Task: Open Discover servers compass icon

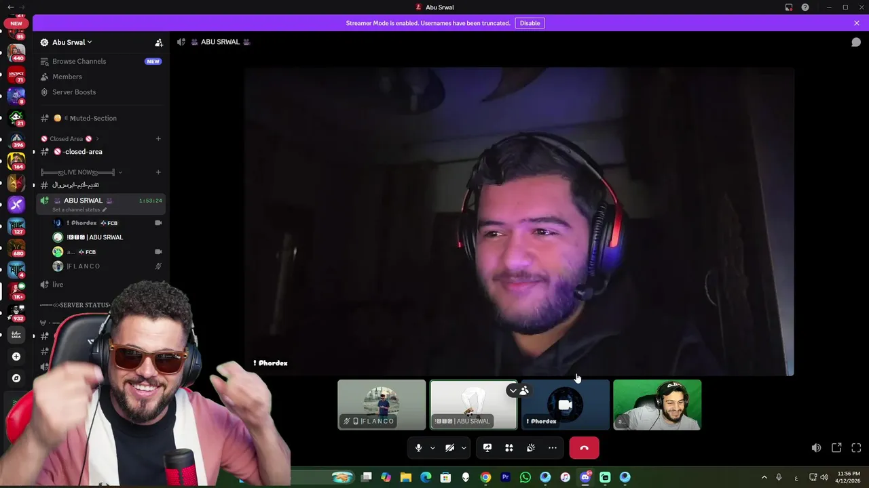Action: tap(16, 378)
